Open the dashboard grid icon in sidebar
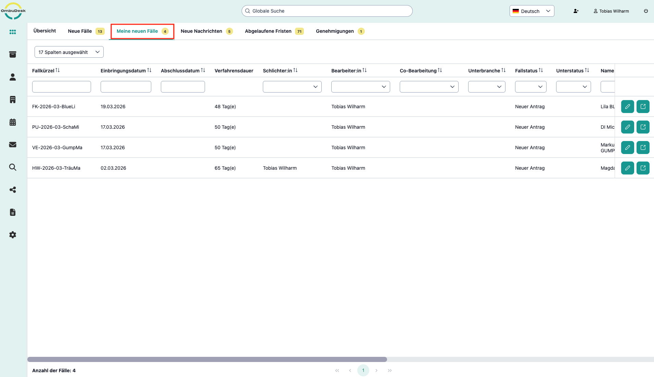Screen dimensions: 654x377 [x=13, y=32]
